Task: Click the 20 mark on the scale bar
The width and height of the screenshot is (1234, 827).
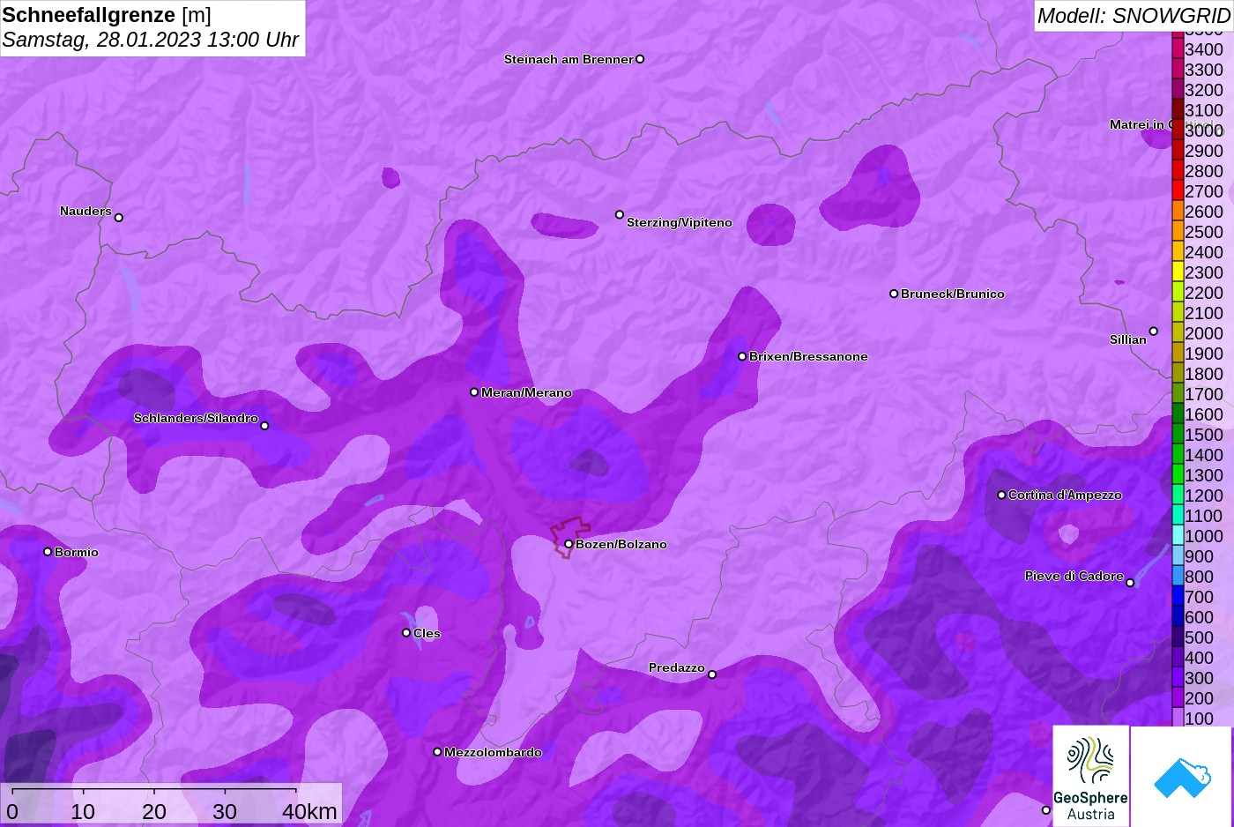Action: coord(154,811)
